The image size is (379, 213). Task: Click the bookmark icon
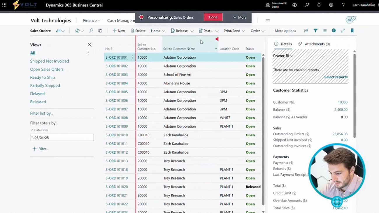pyautogui.click(x=352, y=31)
